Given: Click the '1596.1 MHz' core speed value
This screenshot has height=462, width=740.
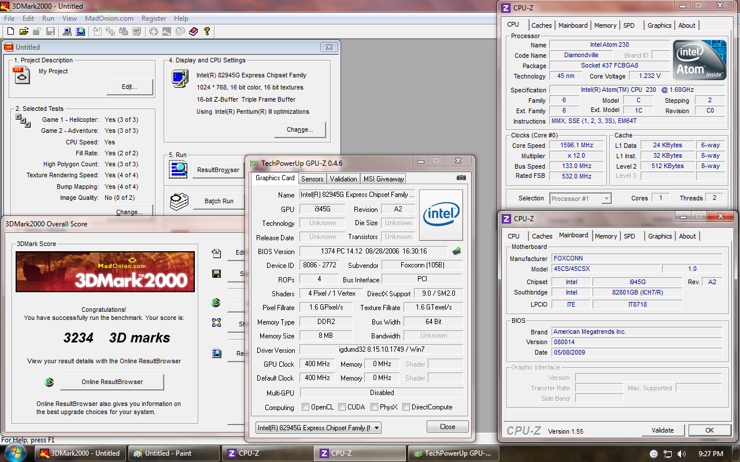Looking at the screenshot, I should (577, 146).
